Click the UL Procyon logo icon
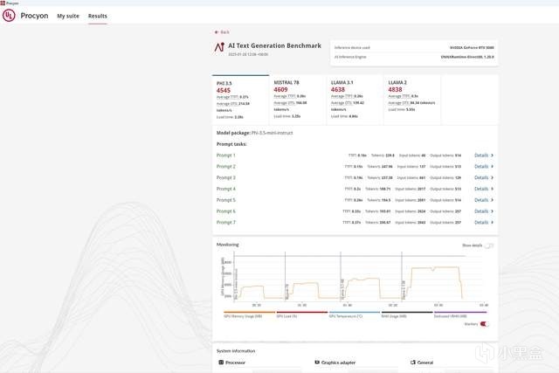 pyautogui.click(x=9, y=16)
